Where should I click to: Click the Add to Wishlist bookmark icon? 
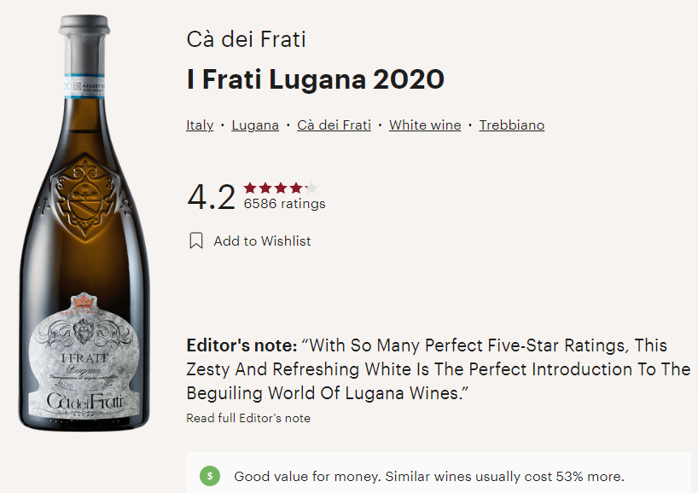[195, 241]
